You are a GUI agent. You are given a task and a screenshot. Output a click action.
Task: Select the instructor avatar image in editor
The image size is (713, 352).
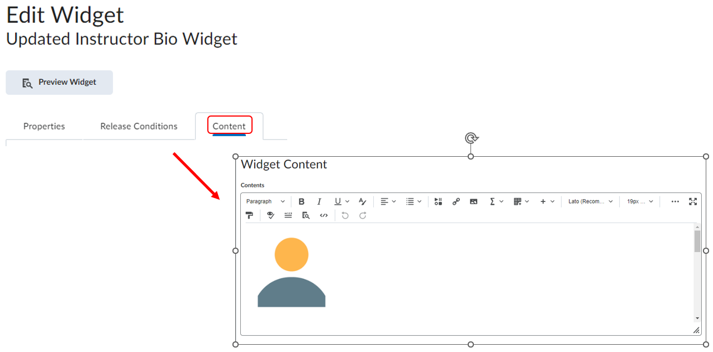pyautogui.click(x=291, y=272)
